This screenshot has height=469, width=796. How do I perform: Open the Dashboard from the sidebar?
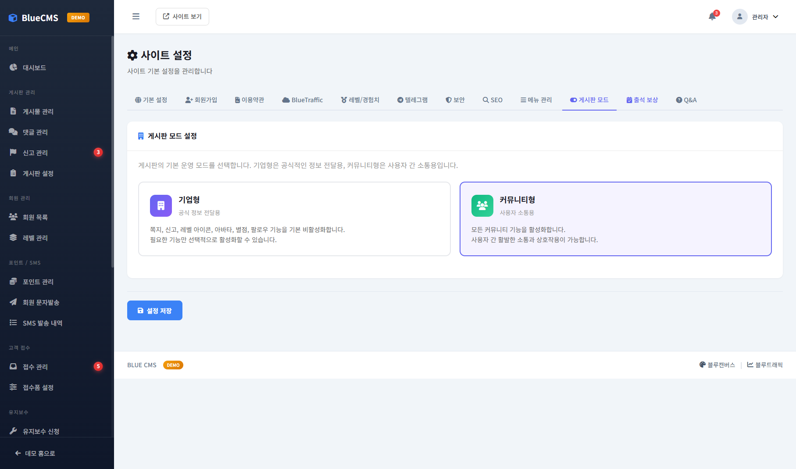pos(35,67)
